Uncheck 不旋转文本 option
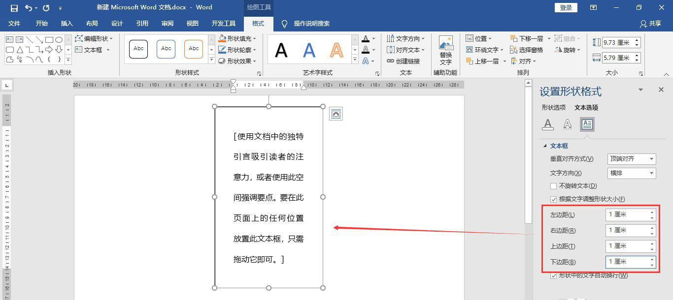This screenshot has width=673, height=300. point(554,184)
